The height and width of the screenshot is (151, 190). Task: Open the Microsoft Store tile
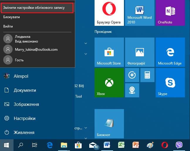click(x=109, y=52)
